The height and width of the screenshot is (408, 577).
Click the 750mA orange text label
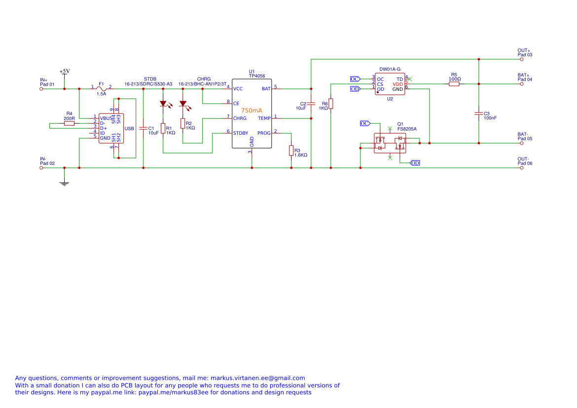tap(252, 111)
